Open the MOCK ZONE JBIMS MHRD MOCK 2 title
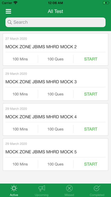The image size is (111, 197). 41,47
